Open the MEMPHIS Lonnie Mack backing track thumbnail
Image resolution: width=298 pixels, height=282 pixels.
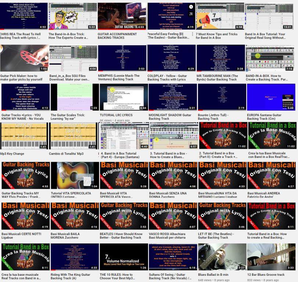coord(122,58)
